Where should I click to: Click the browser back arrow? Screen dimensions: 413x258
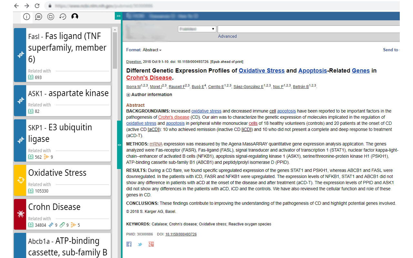click(16, 6)
